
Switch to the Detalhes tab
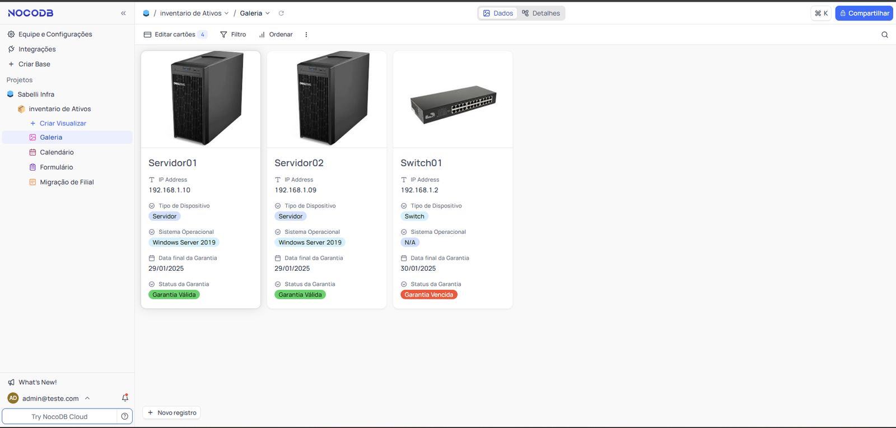click(x=541, y=13)
